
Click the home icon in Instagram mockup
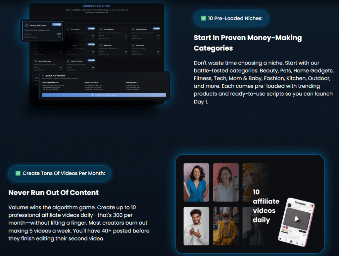click(x=280, y=239)
